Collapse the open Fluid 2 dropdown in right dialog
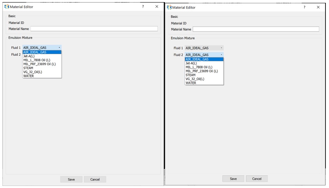Viewport: 329px width, 188px height. click(x=204, y=55)
